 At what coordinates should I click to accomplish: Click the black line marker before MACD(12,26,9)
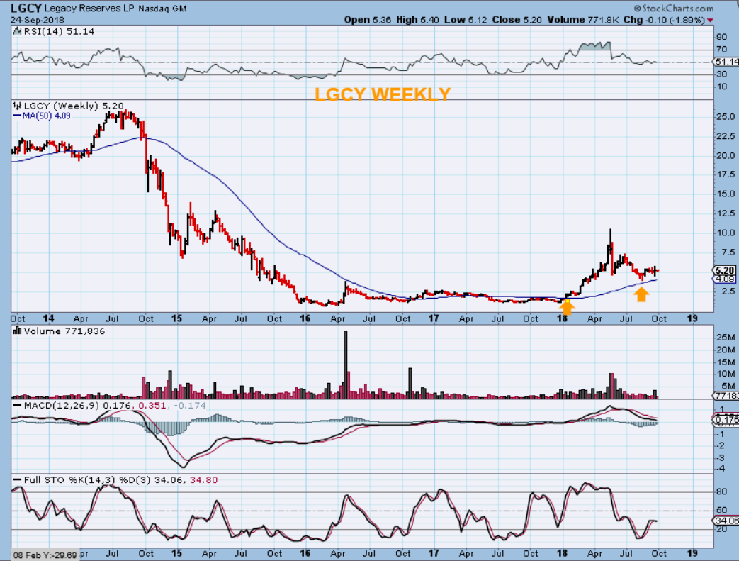(x=17, y=405)
